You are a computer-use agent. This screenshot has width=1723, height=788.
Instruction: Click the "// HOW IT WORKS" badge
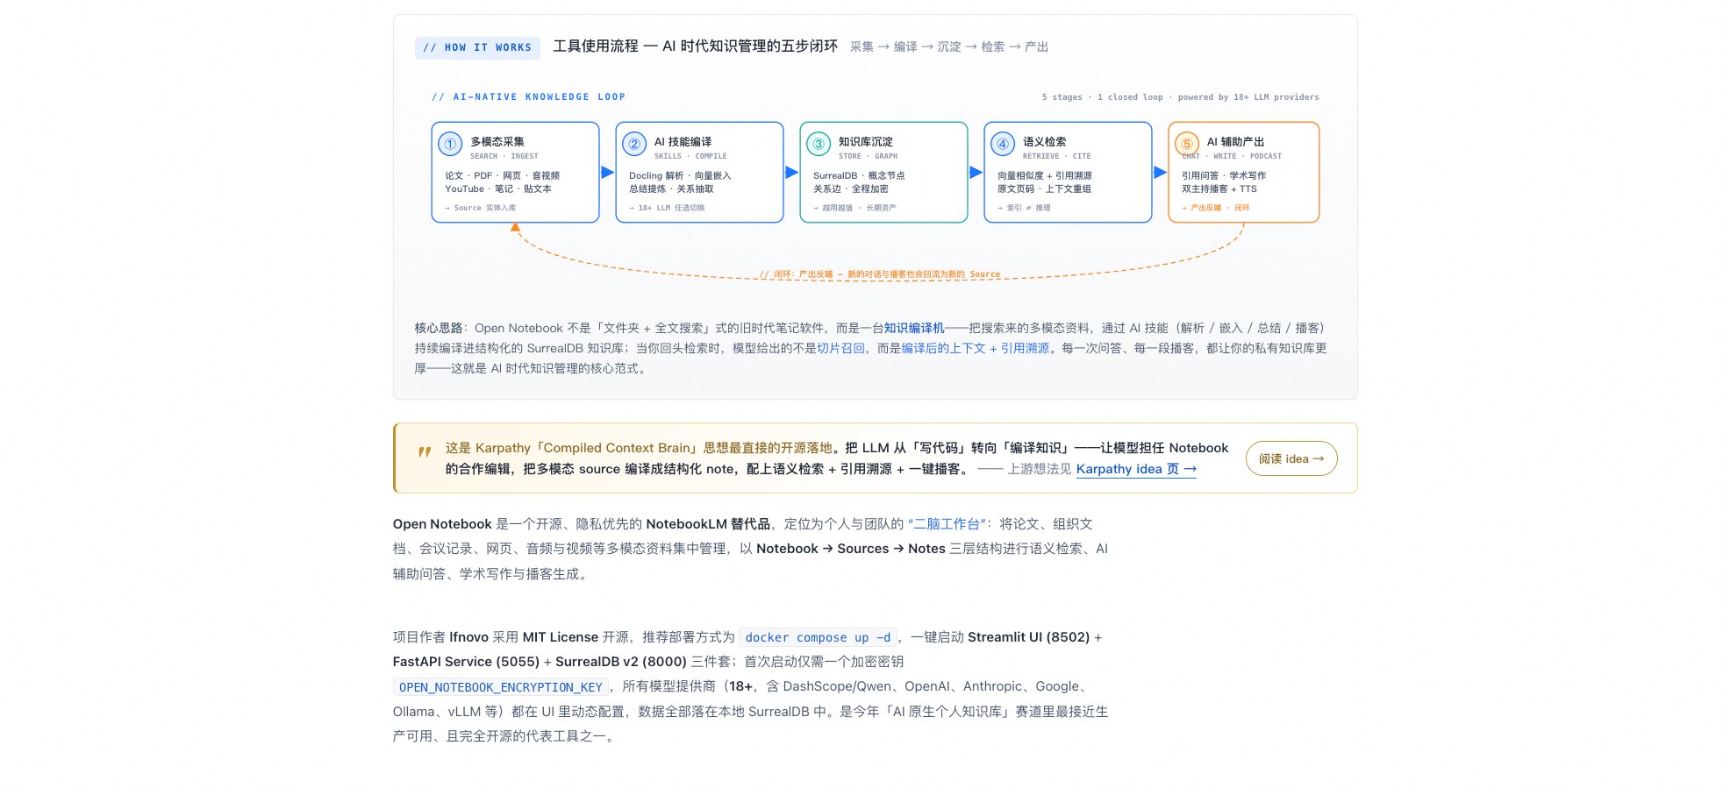[477, 47]
